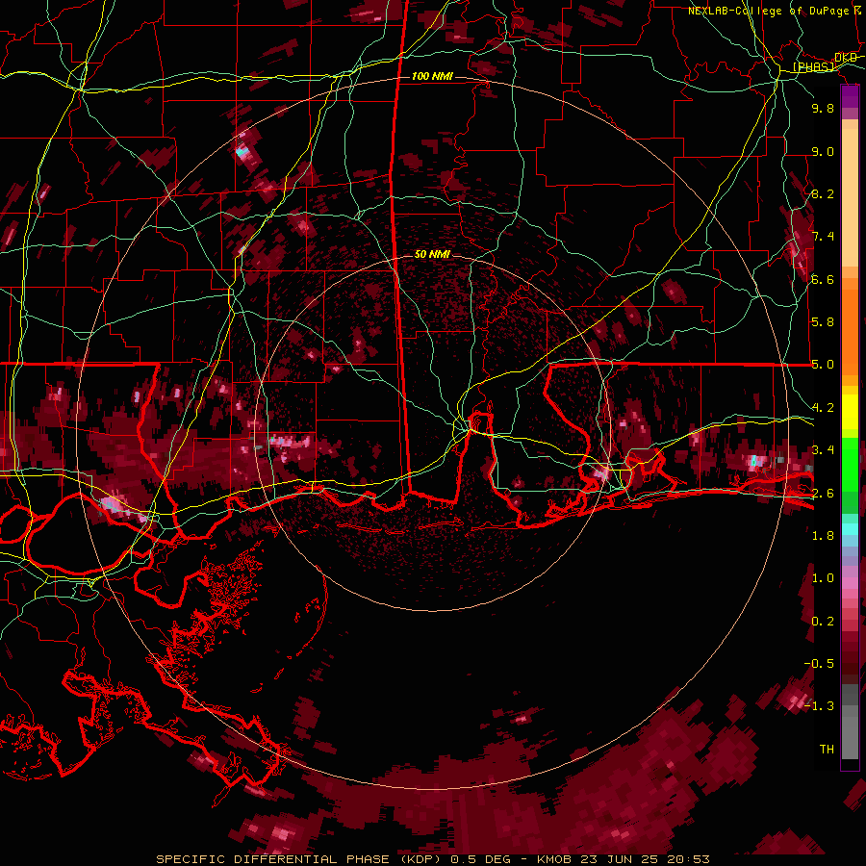This screenshot has height=866, width=866.
Task: Click the 5.0 value on the color scale
Action: [823, 365]
